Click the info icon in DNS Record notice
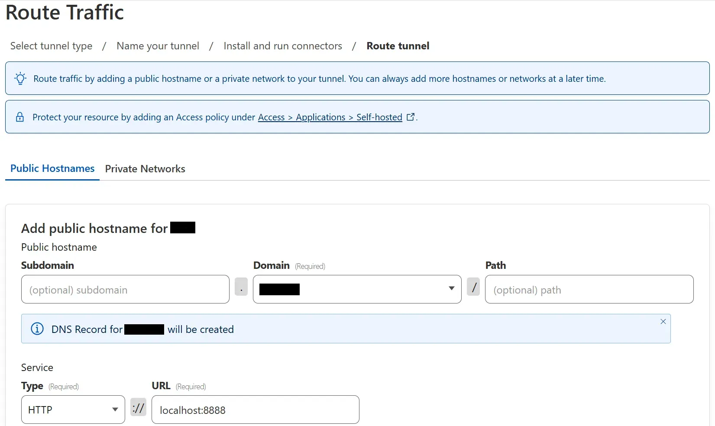The width and height of the screenshot is (715, 426). tap(37, 329)
